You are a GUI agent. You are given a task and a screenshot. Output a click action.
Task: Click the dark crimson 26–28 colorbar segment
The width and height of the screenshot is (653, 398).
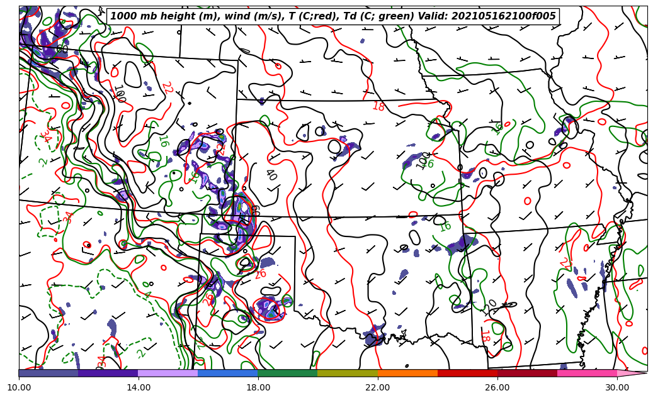(x=527, y=373)
